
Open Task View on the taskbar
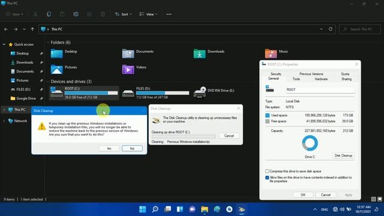point(167,209)
